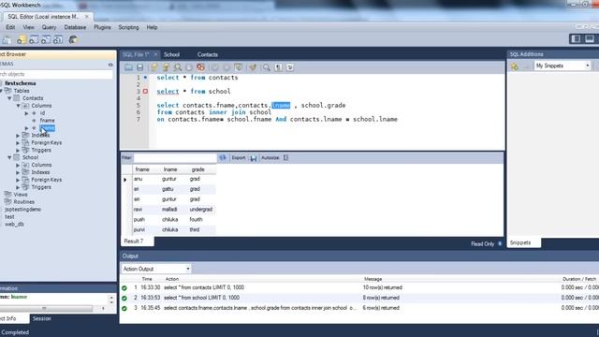The image size is (599, 337).
Task: Click fourth database icon in main toolbar
Action: [46, 39]
